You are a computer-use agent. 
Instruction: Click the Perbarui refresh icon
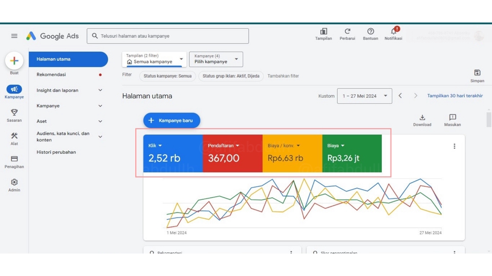pyautogui.click(x=347, y=32)
